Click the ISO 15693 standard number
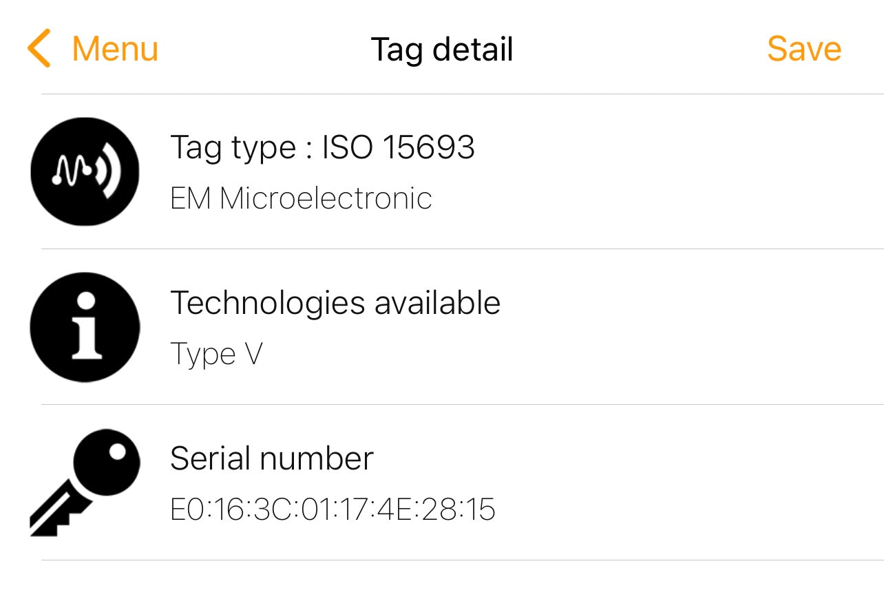Viewport: 884px width, 610px height. pos(399,147)
